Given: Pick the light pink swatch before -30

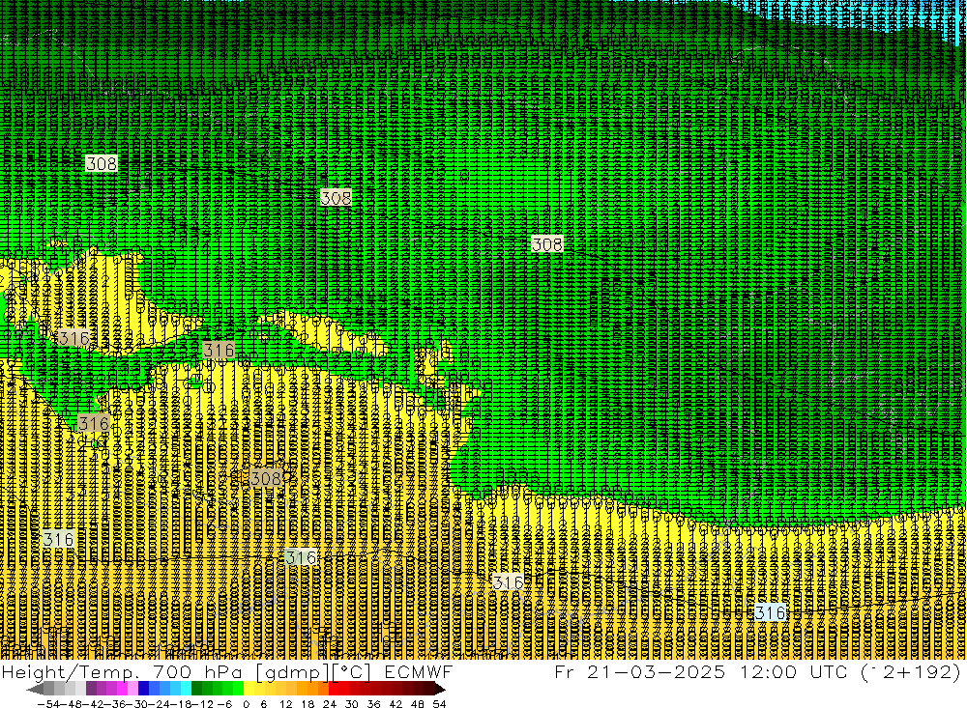Looking at the screenshot, I should [132, 689].
